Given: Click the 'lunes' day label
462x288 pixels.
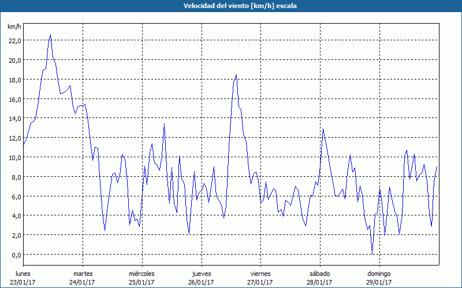Looking at the screenshot, I should pyautogui.click(x=23, y=274).
